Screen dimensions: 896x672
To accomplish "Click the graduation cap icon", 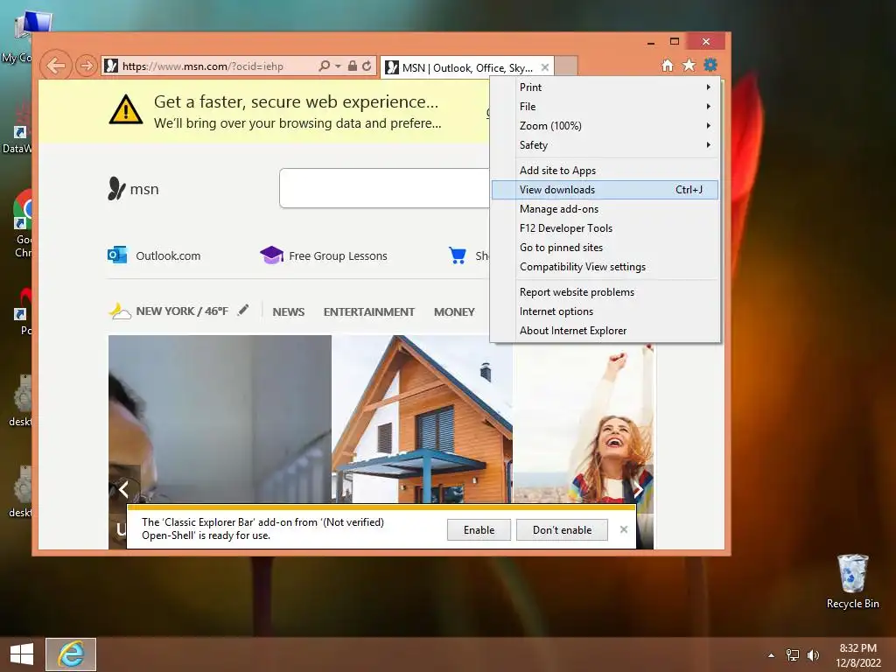I will (271, 255).
